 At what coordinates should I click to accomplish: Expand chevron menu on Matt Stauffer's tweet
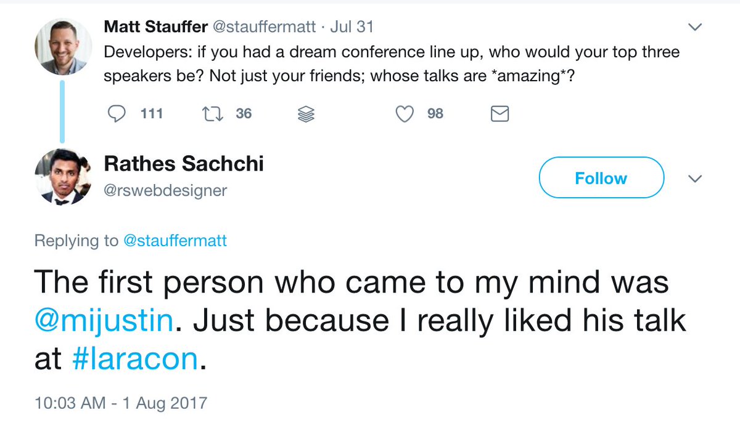click(x=695, y=28)
